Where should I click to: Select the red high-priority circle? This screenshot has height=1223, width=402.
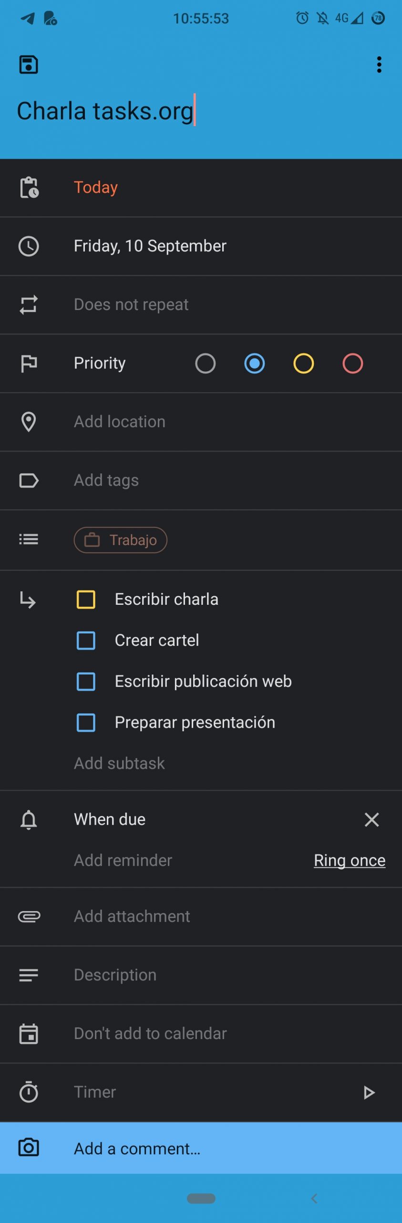(x=353, y=364)
